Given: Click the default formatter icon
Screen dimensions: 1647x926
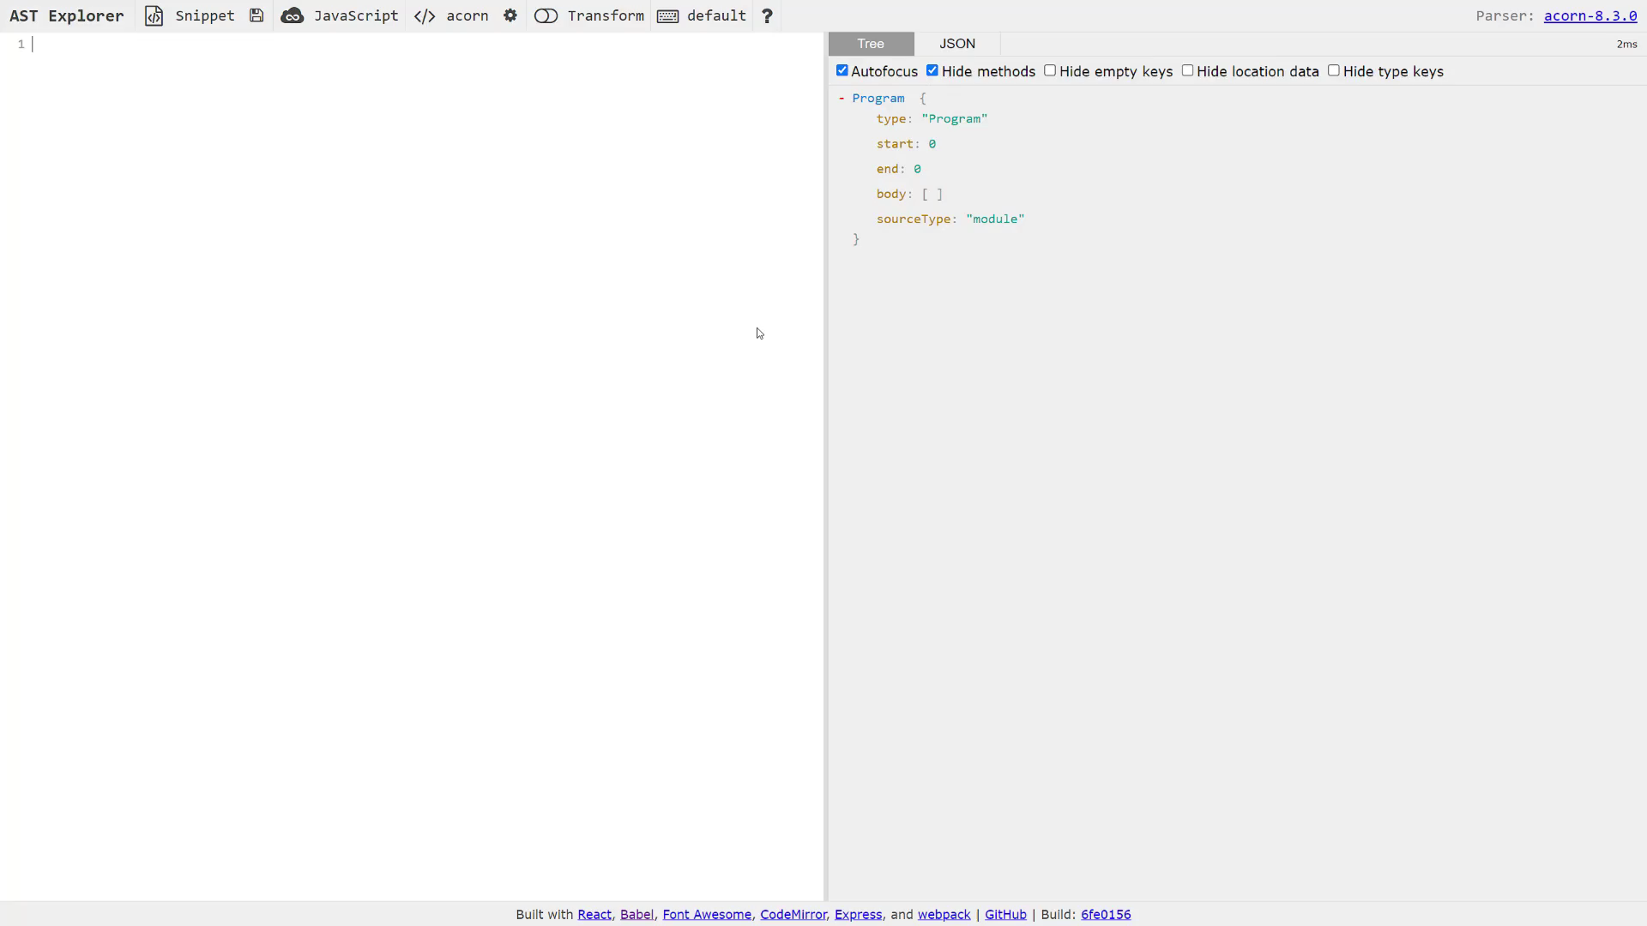Looking at the screenshot, I should (x=670, y=15).
